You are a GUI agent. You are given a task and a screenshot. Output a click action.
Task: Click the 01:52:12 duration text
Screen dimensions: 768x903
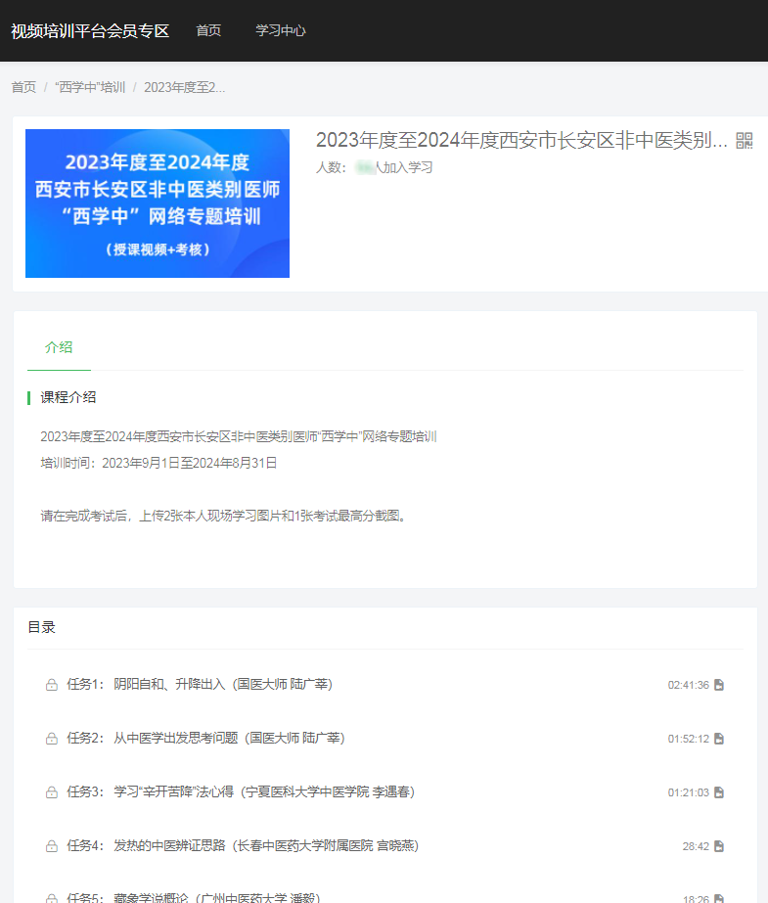click(688, 739)
